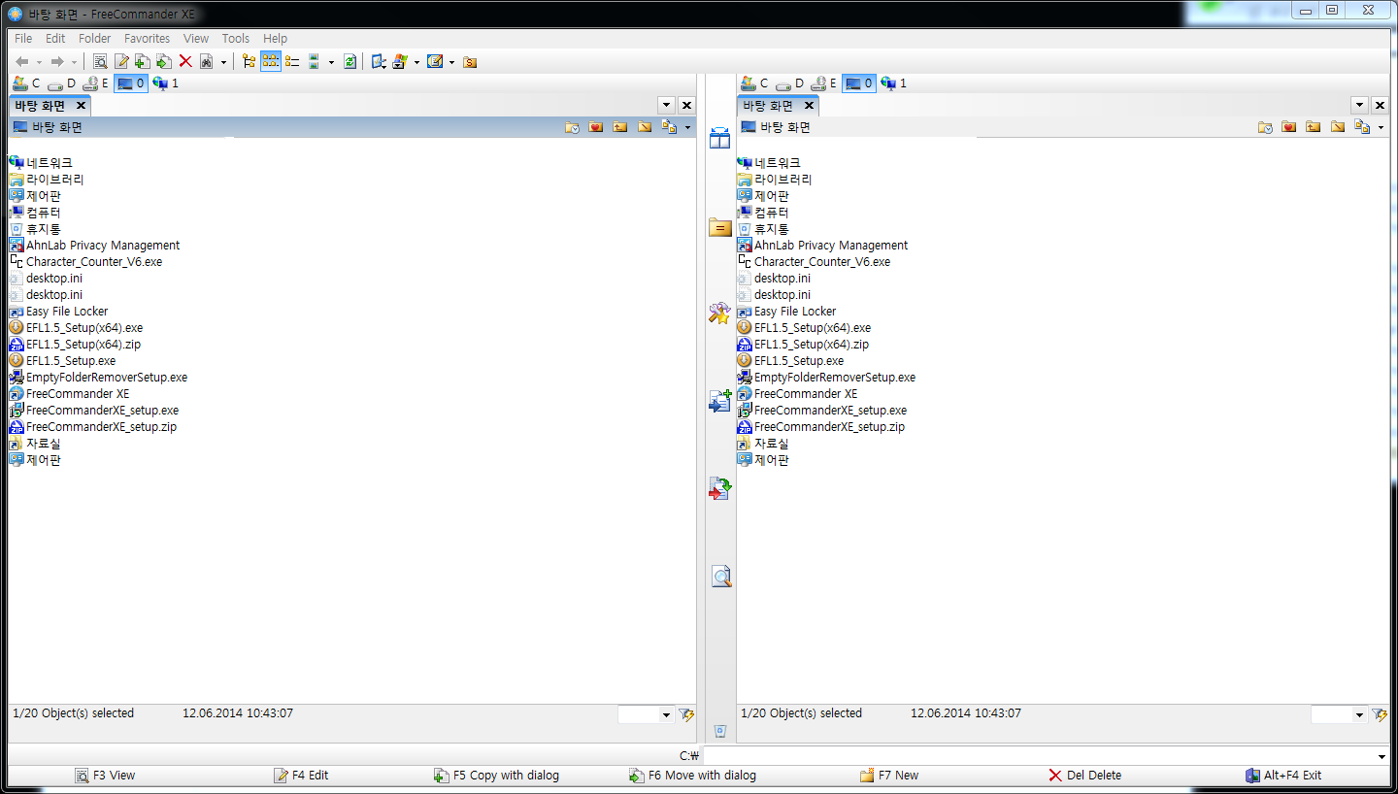
Task: Open the View file toolbar icon
Action: point(100,61)
